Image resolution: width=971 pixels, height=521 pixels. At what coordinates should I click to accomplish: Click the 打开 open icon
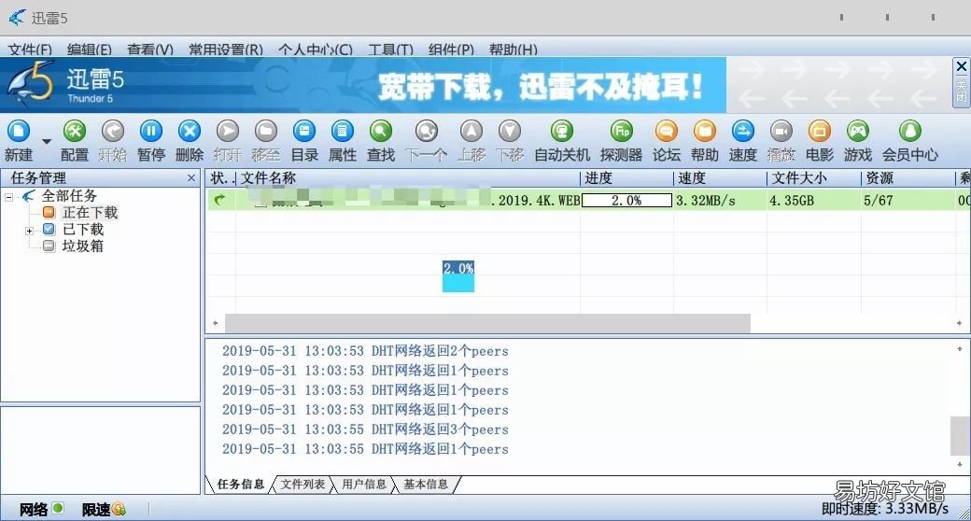pyautogui.click(x=227, y=131)
